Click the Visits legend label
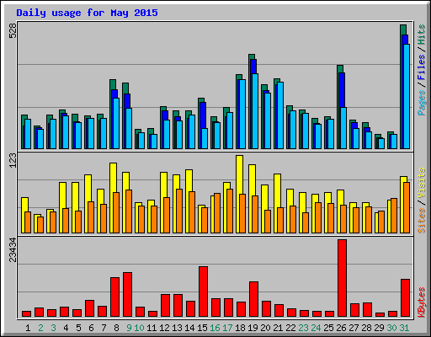The image size is (431, 337). 422,184
